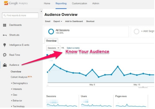Image resolution: width=155 pixels, height=109 pixels.
Task: Click the empty Add Segment circle
Action: pyautogui.click(x=137, y=31)
